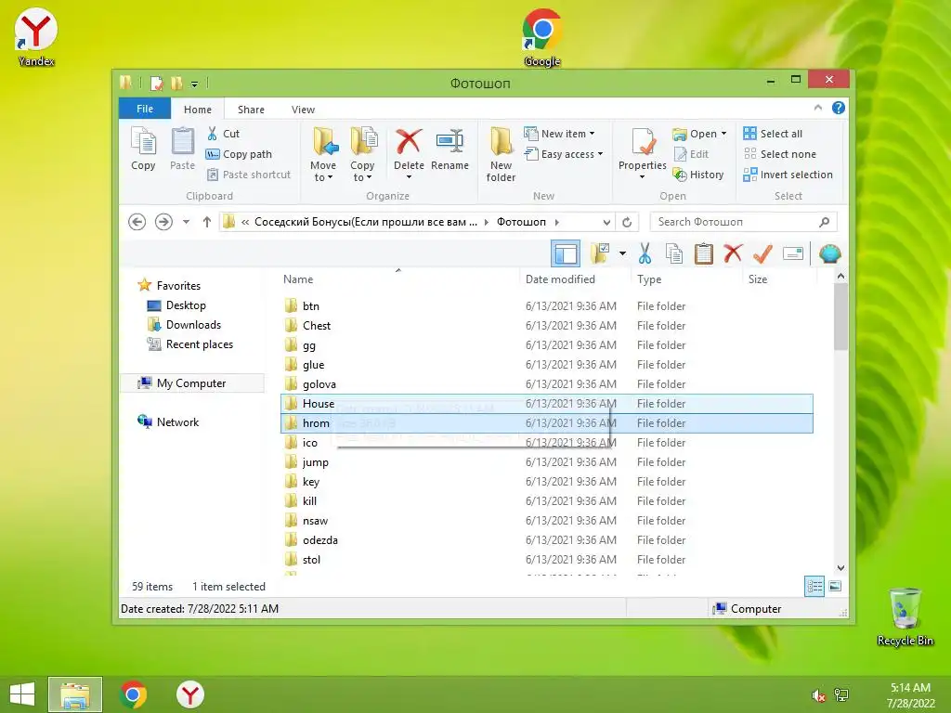Switch to the Share ribbon tab
Image resolution: width=951 pixels, height=713 pixels.
click(251, 110)
